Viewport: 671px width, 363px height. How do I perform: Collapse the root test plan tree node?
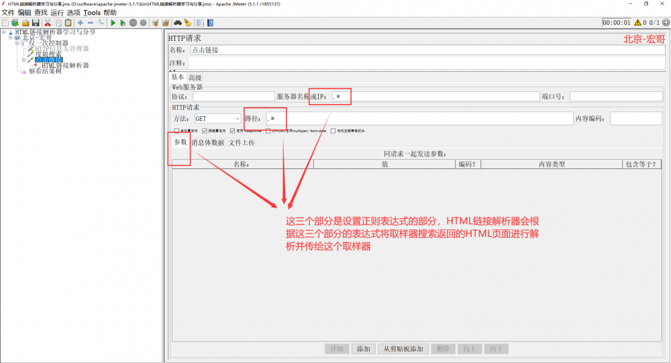click(4, 32)
